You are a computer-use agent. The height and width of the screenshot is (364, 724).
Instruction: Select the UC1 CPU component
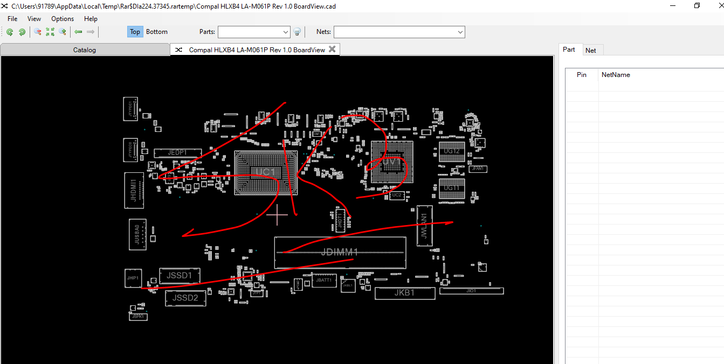265,172
